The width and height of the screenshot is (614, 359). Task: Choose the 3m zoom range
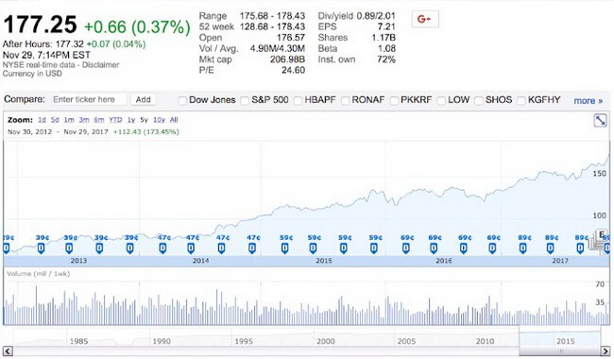pos(84,120)
